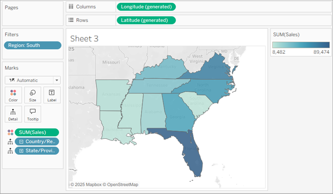Click the Columns shelf icon

[71, 7]
